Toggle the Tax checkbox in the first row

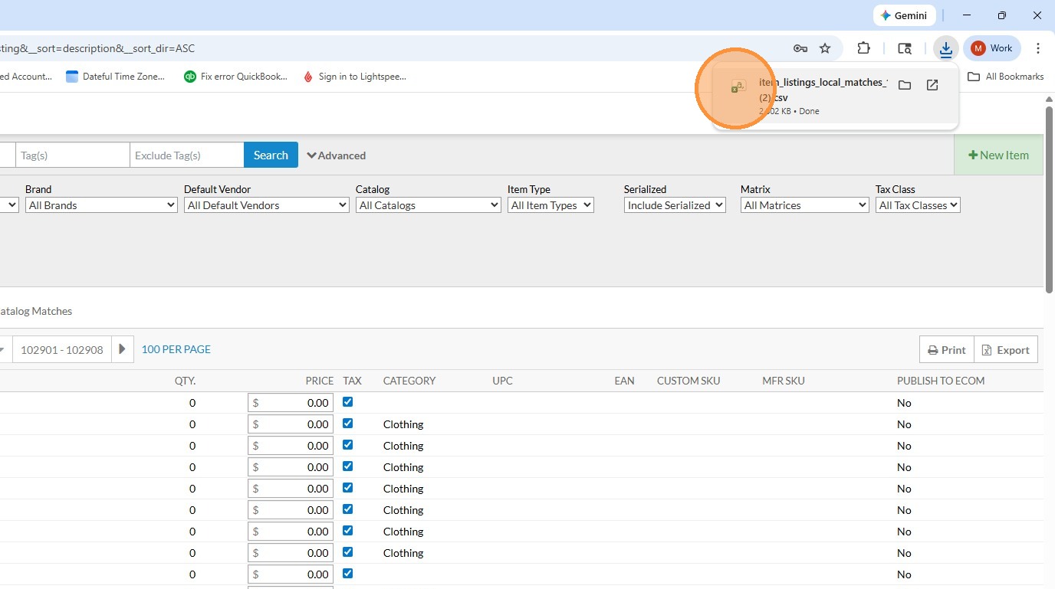point(348,402)
